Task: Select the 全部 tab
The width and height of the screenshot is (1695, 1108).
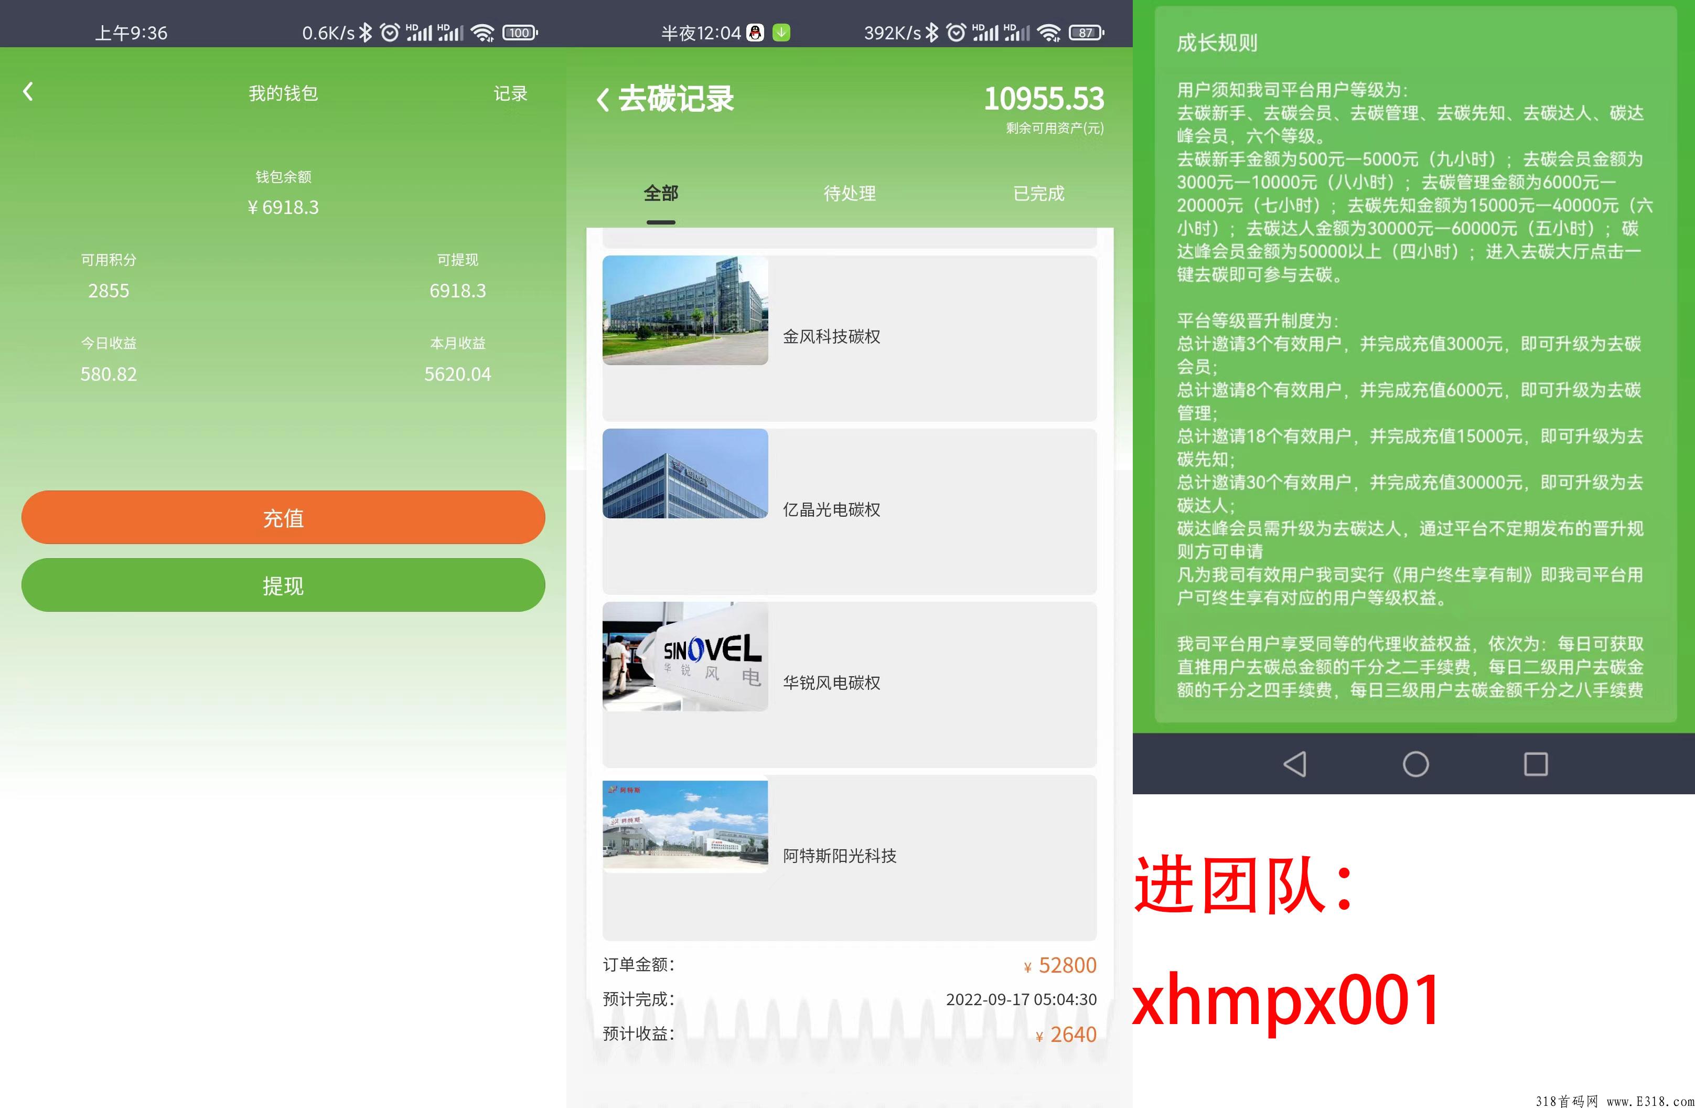Action: click(661, 193)
